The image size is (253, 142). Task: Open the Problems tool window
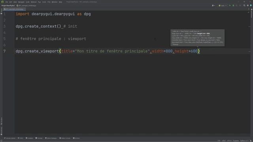[29, 138]
